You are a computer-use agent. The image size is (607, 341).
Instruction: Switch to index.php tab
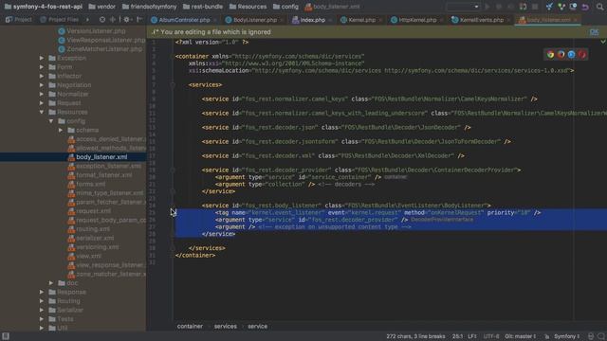[312, 20]
